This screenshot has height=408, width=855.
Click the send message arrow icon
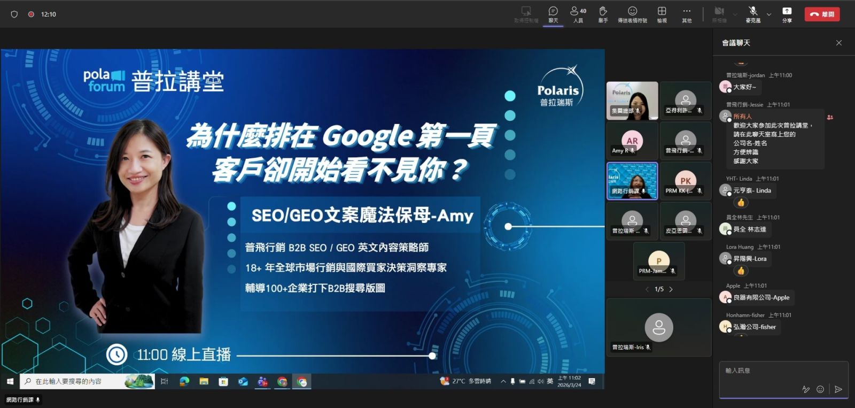click(x=838, y=389)
